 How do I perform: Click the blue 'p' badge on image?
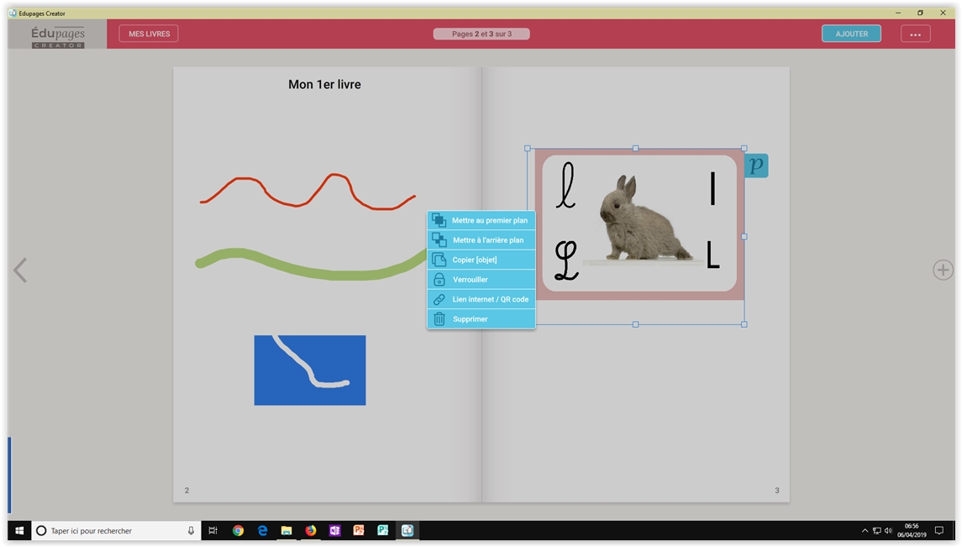pyautogui.click(x=756, y=166)
